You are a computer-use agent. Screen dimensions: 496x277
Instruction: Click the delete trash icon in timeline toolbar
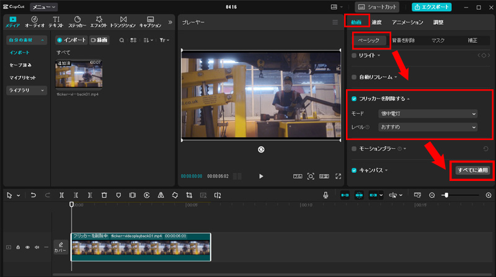coord(104,195)
